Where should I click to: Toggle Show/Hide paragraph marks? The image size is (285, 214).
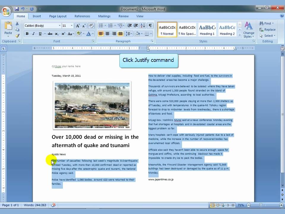[x=150, y=26]
